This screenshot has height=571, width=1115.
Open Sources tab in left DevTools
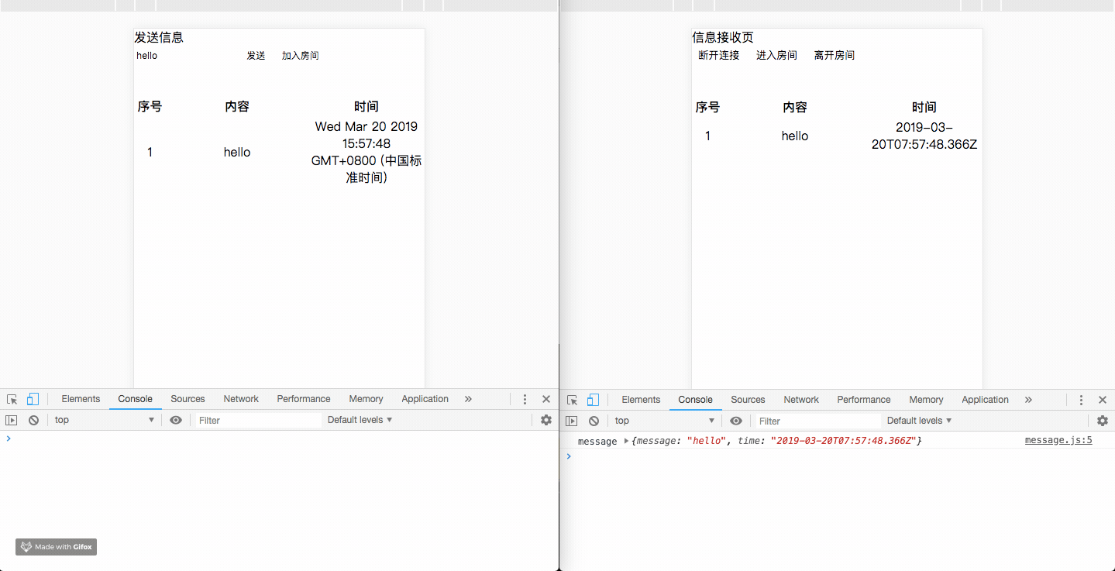(188, 399)
